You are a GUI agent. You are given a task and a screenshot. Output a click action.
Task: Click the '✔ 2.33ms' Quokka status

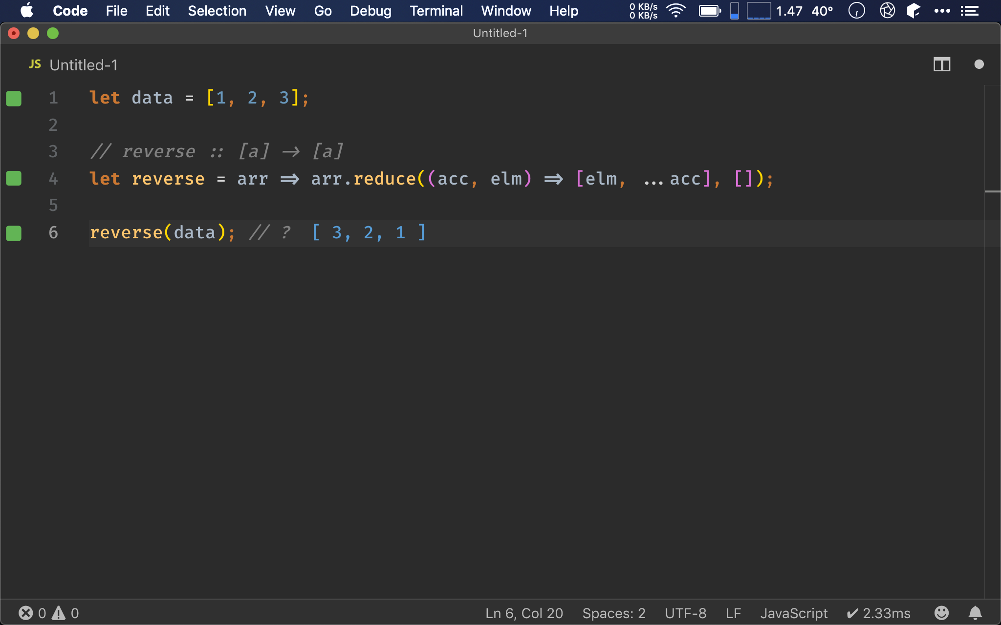(878, 613)
